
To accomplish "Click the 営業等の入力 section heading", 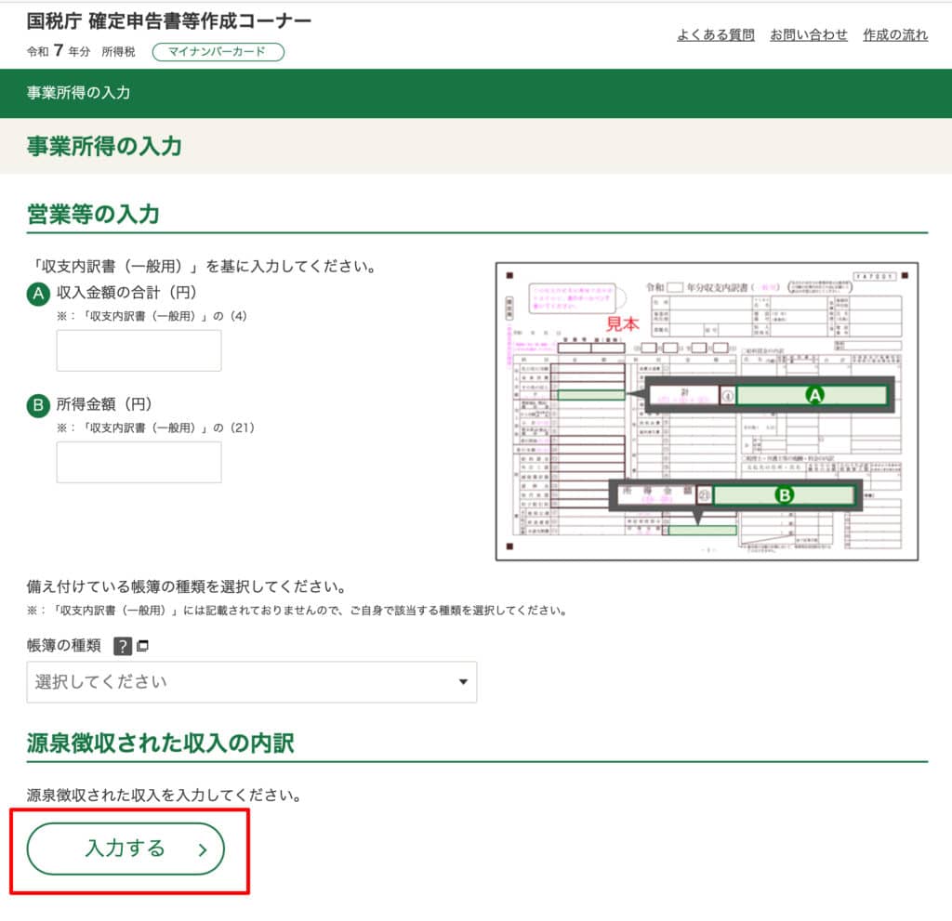I will pyautogui.click(x=93, y=215).
